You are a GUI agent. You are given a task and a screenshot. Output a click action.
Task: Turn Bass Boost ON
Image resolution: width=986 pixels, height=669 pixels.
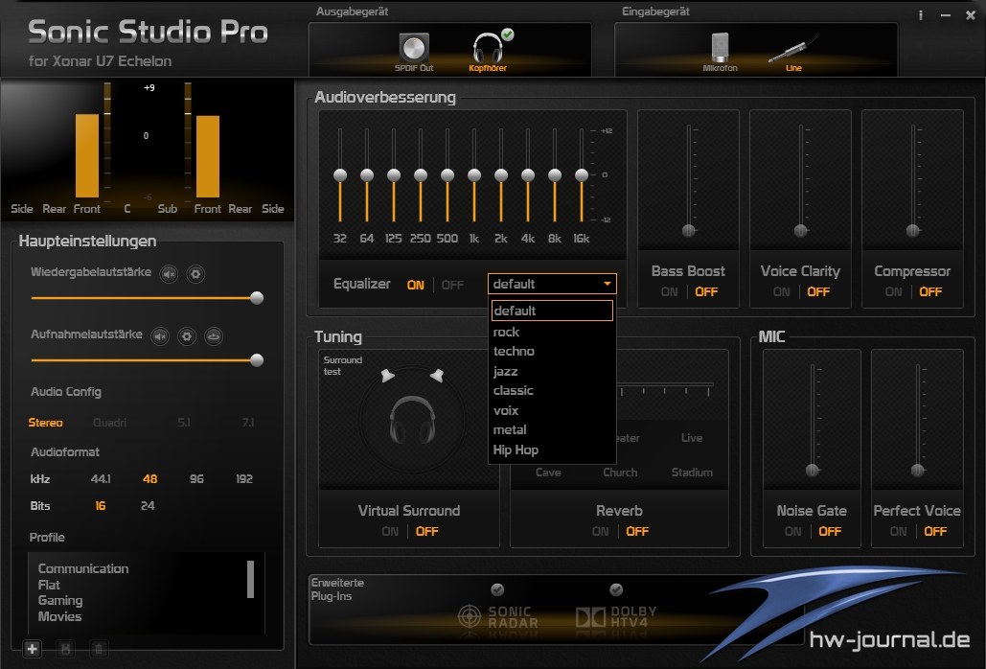tap(669, 292)
